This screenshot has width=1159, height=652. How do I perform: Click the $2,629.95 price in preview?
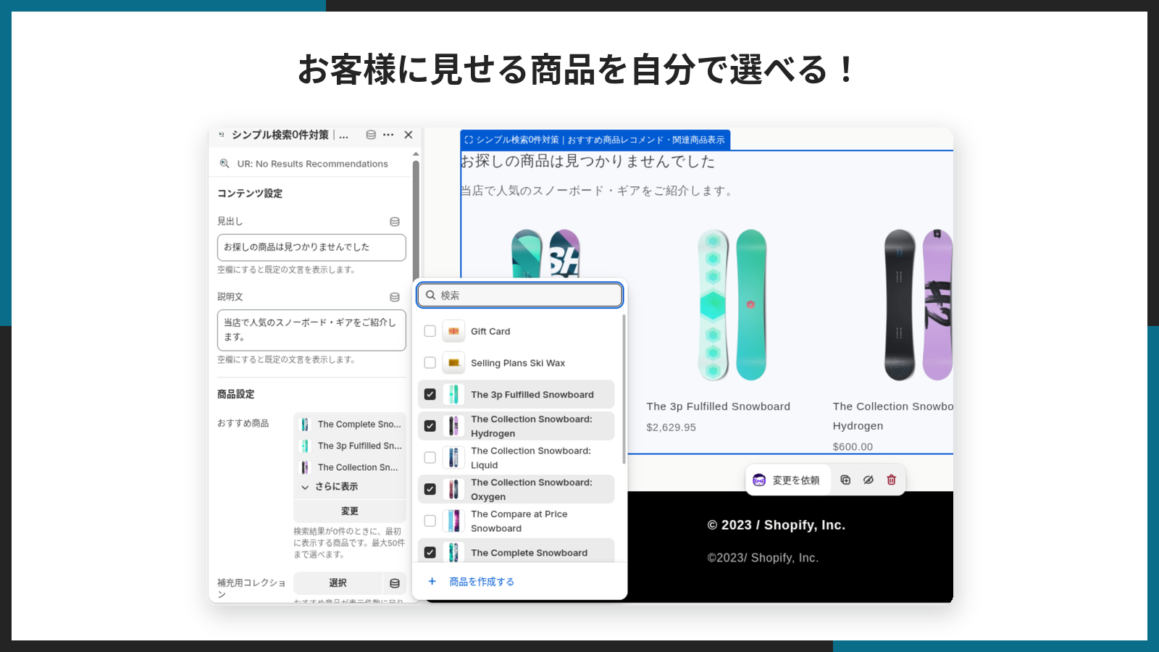coord(671,427)
